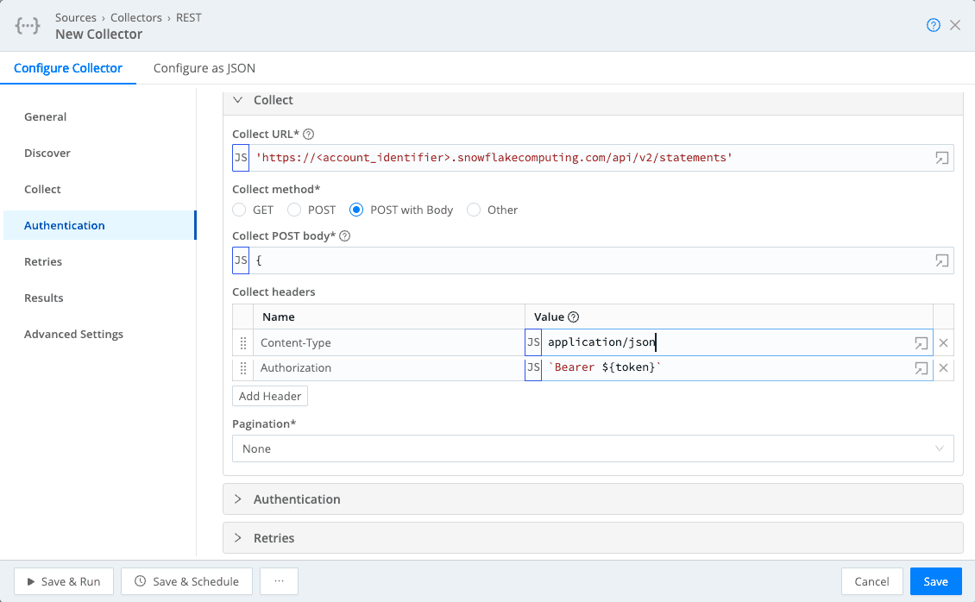Delete the Authorization header row
The height and width of the screenshot is (602, 975).
(943, 368)
